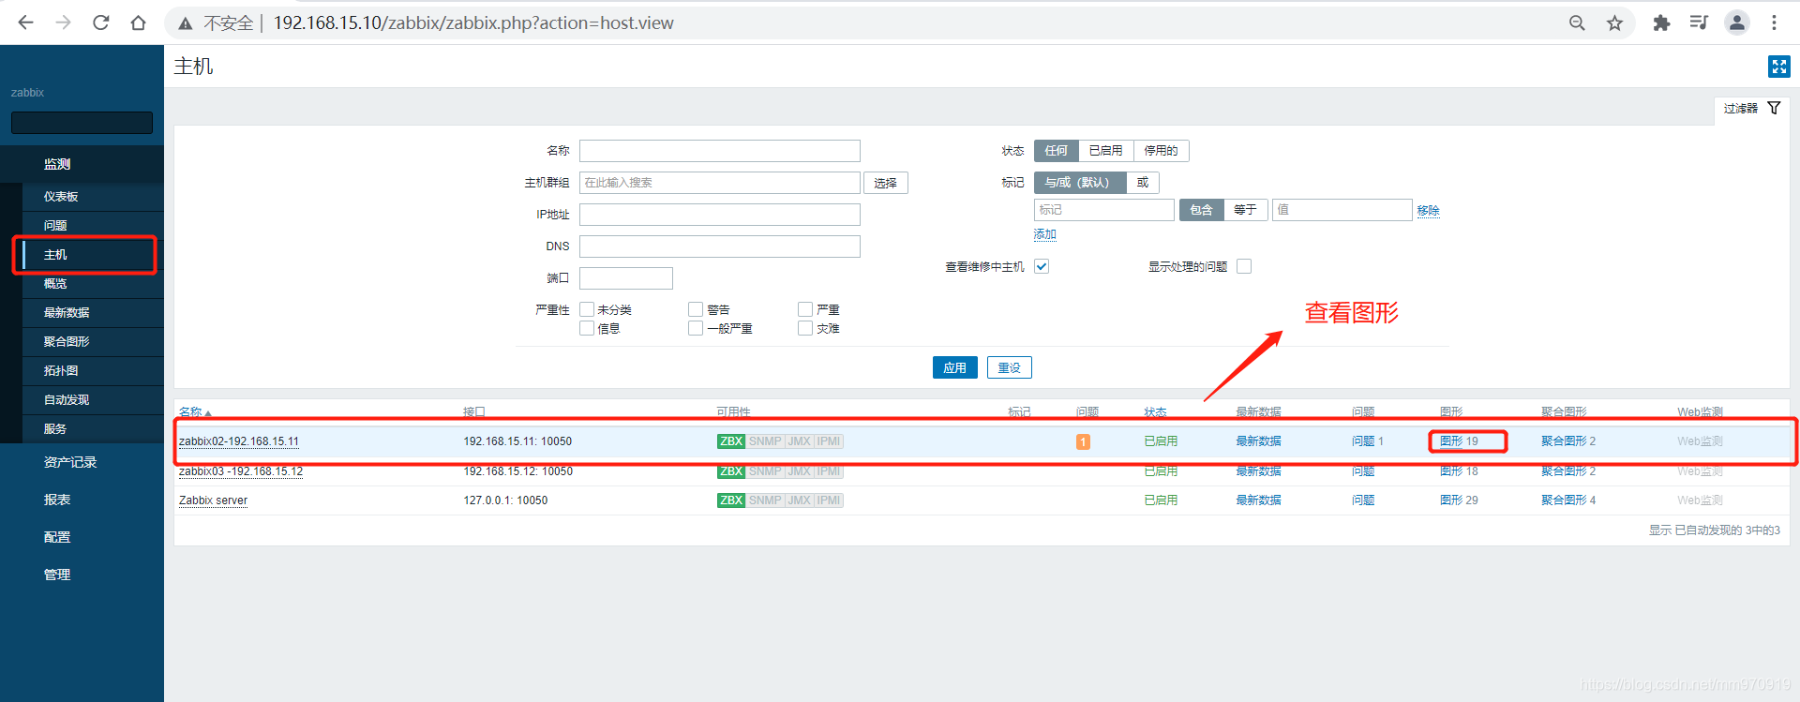Toggle the filter funnel tab
The image size is (1800, 702).
pos(1751,109)
